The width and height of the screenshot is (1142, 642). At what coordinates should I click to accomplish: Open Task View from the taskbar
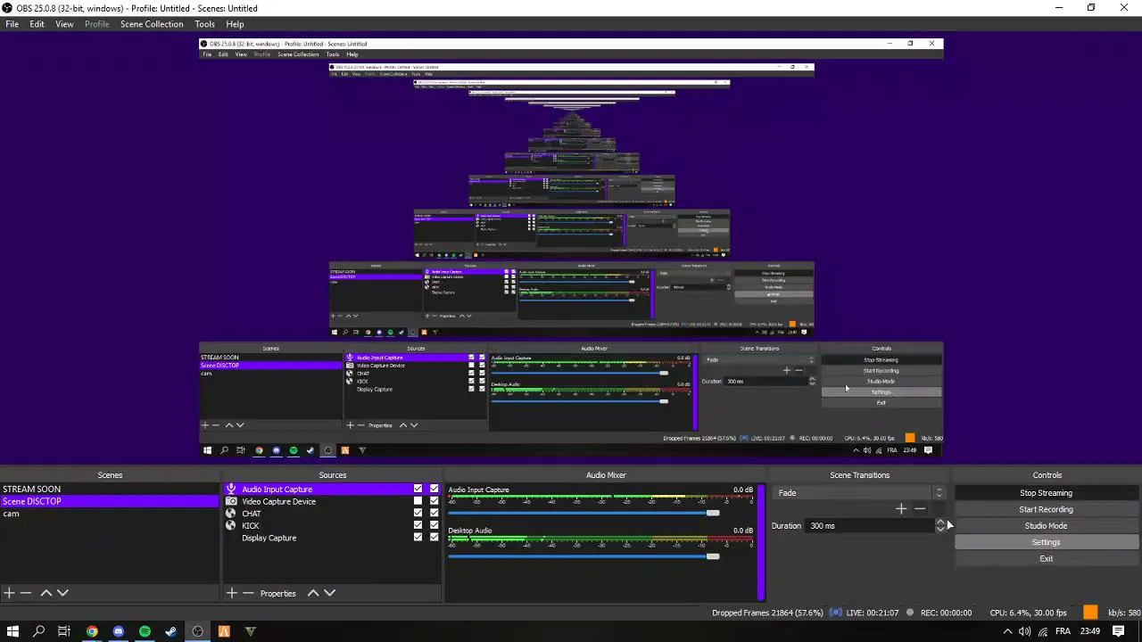(64, 631)
